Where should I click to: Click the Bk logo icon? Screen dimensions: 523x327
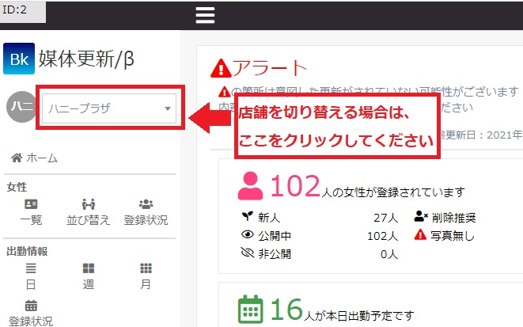[x=19, y=59]
